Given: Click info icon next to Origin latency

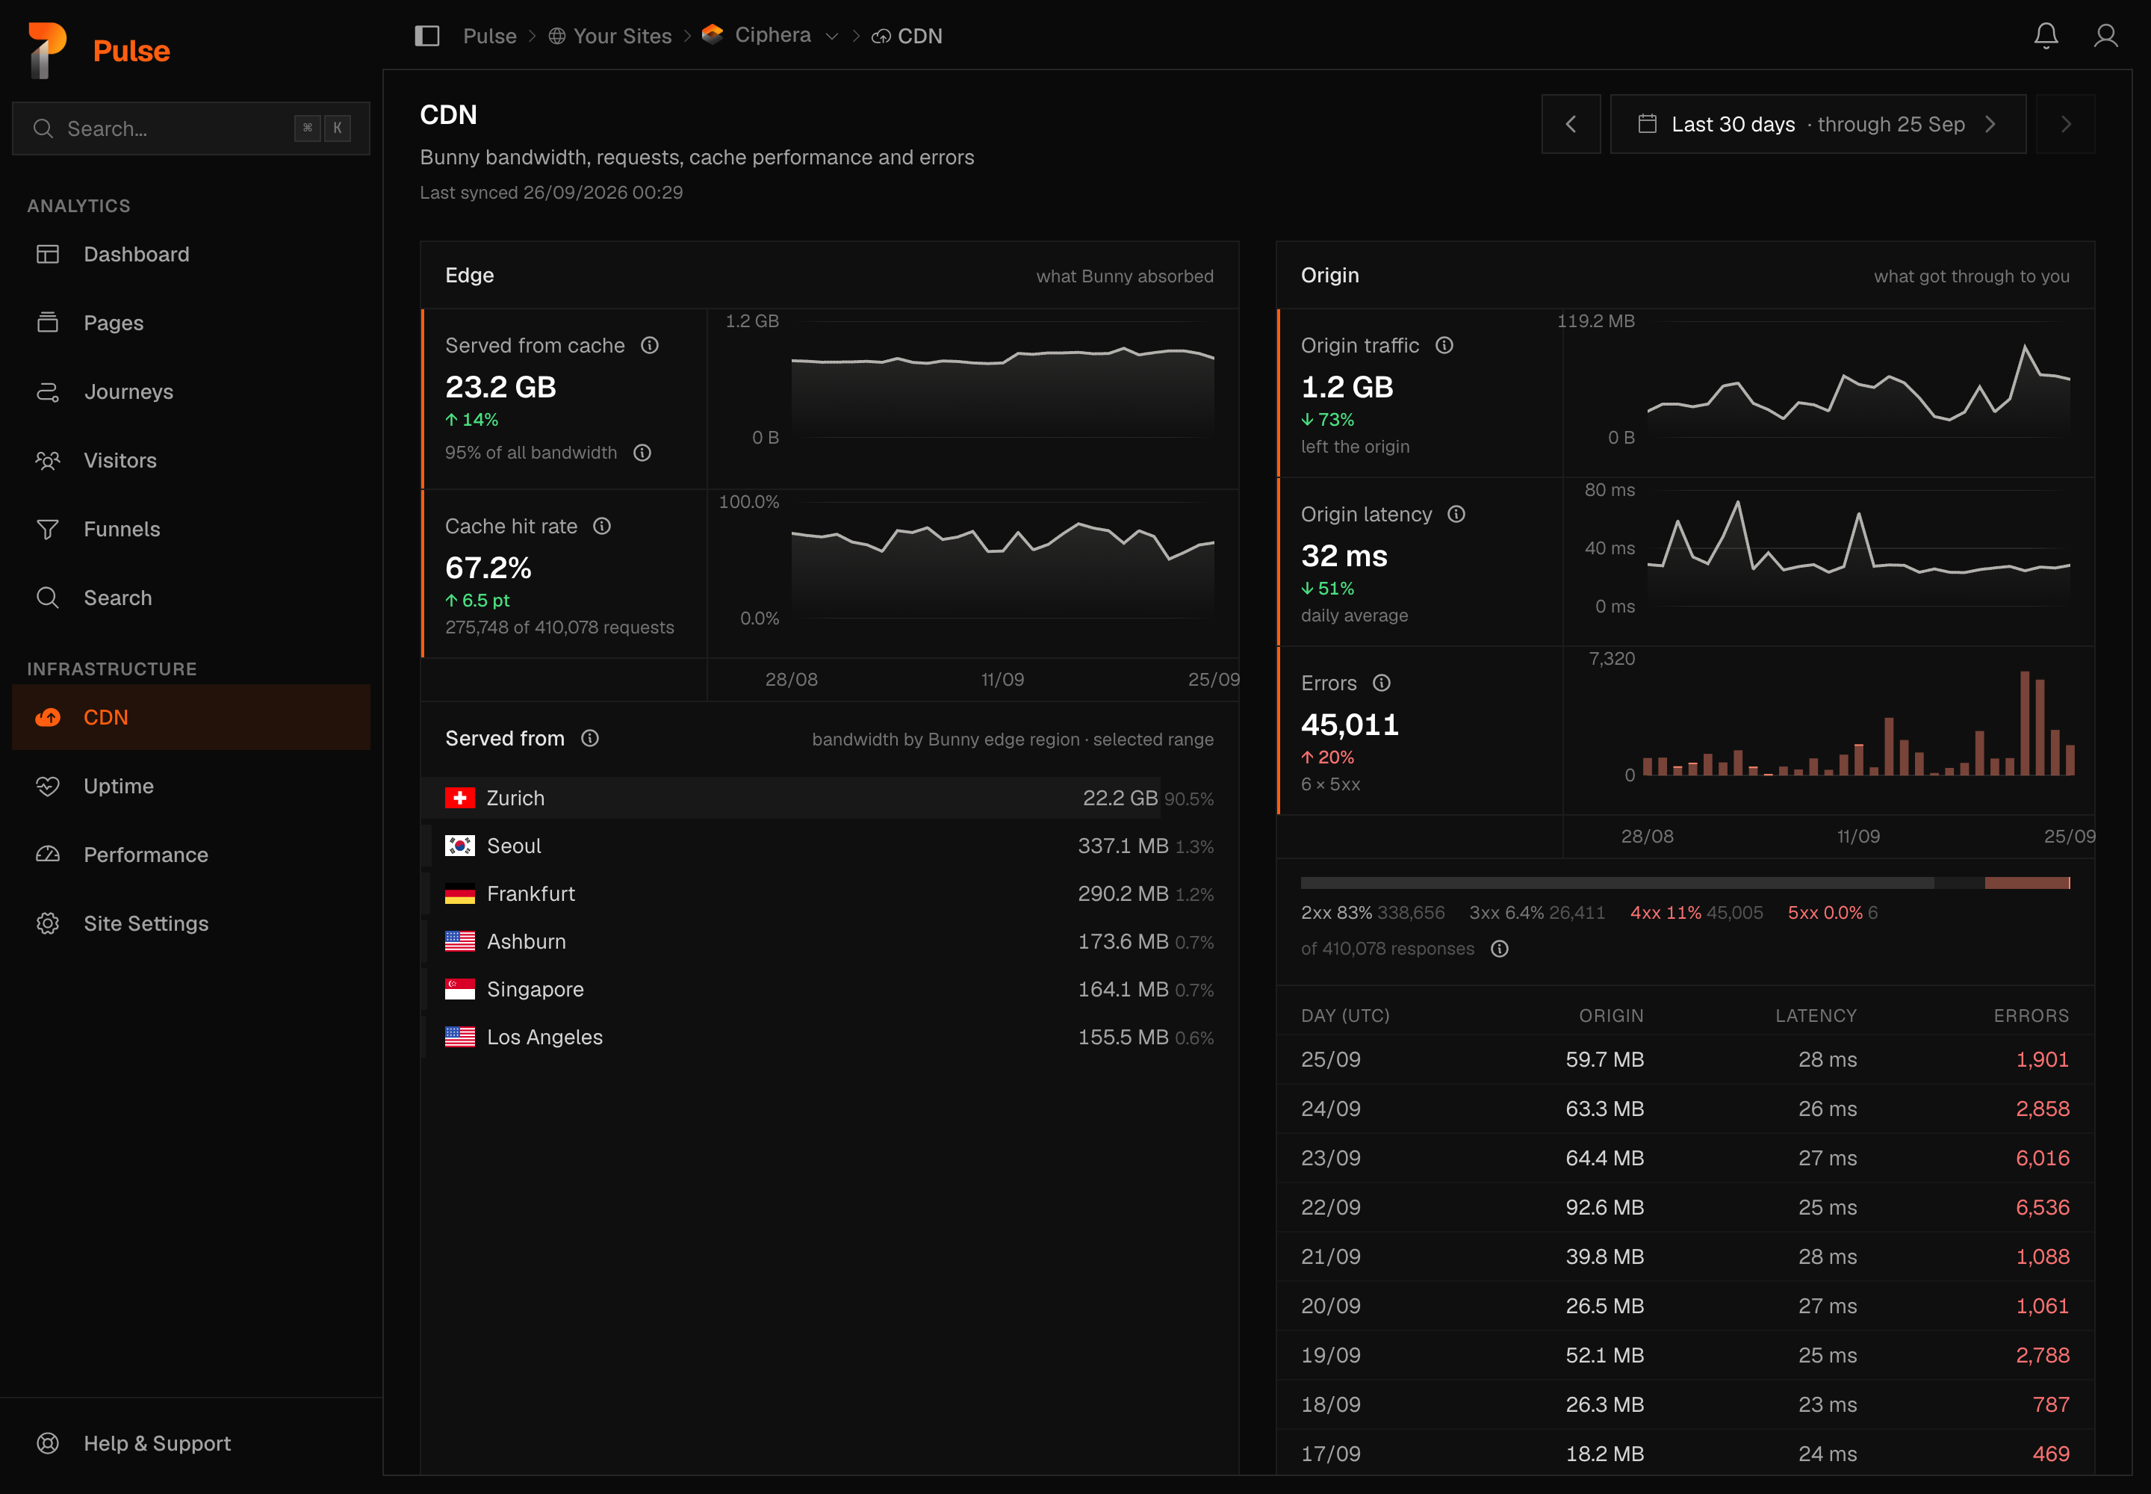Looking at the screenshot, I should pyautogui.click(x=1456, y=514).
